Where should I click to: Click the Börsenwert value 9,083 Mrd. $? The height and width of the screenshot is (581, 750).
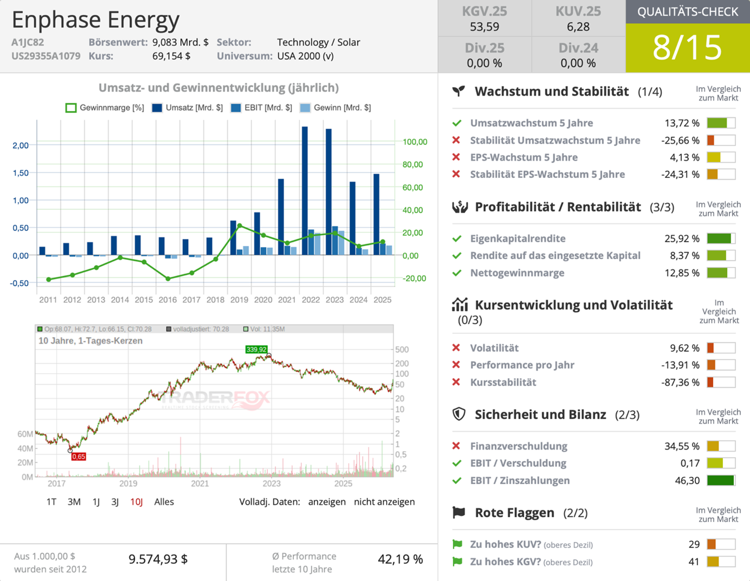180,42
